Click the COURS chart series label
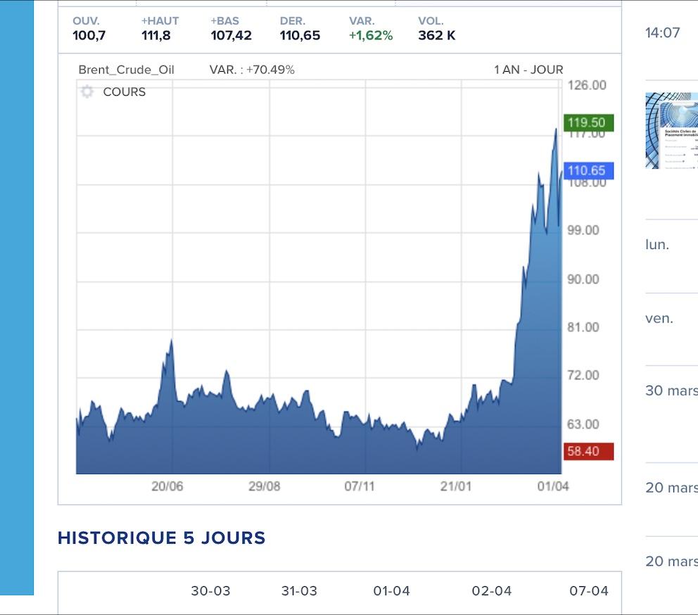Image resolution: width=698 pixels, height=615 pixels. [124, 92]
